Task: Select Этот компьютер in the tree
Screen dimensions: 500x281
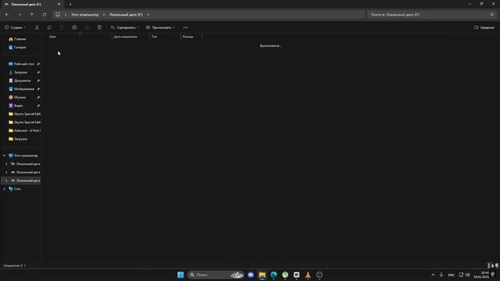Action: [23, 155]
